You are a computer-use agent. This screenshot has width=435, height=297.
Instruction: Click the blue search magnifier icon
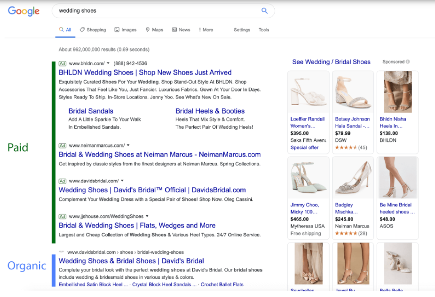click(264, 11)
